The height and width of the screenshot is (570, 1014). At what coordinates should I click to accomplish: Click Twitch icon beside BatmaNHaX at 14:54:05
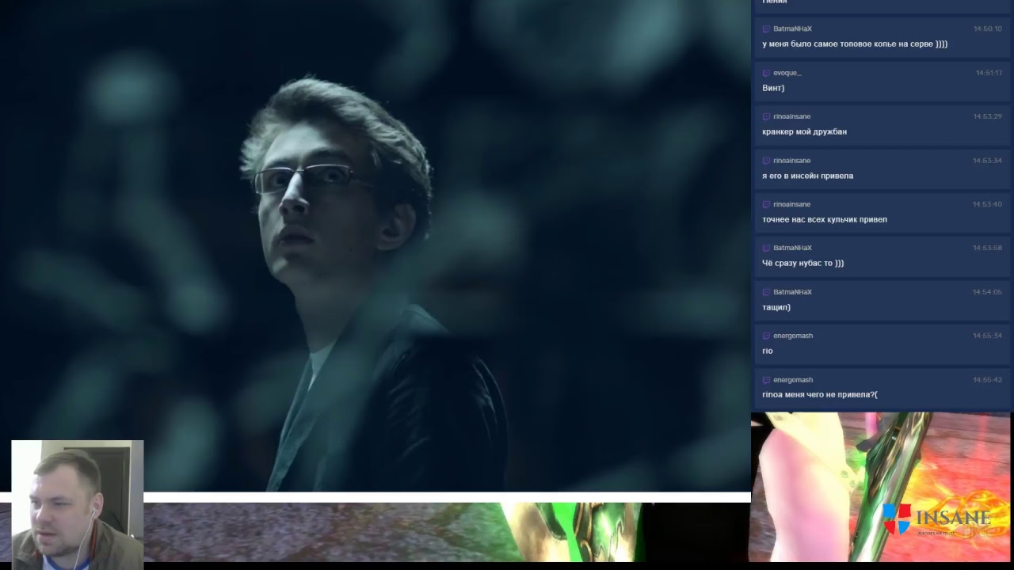766,292
